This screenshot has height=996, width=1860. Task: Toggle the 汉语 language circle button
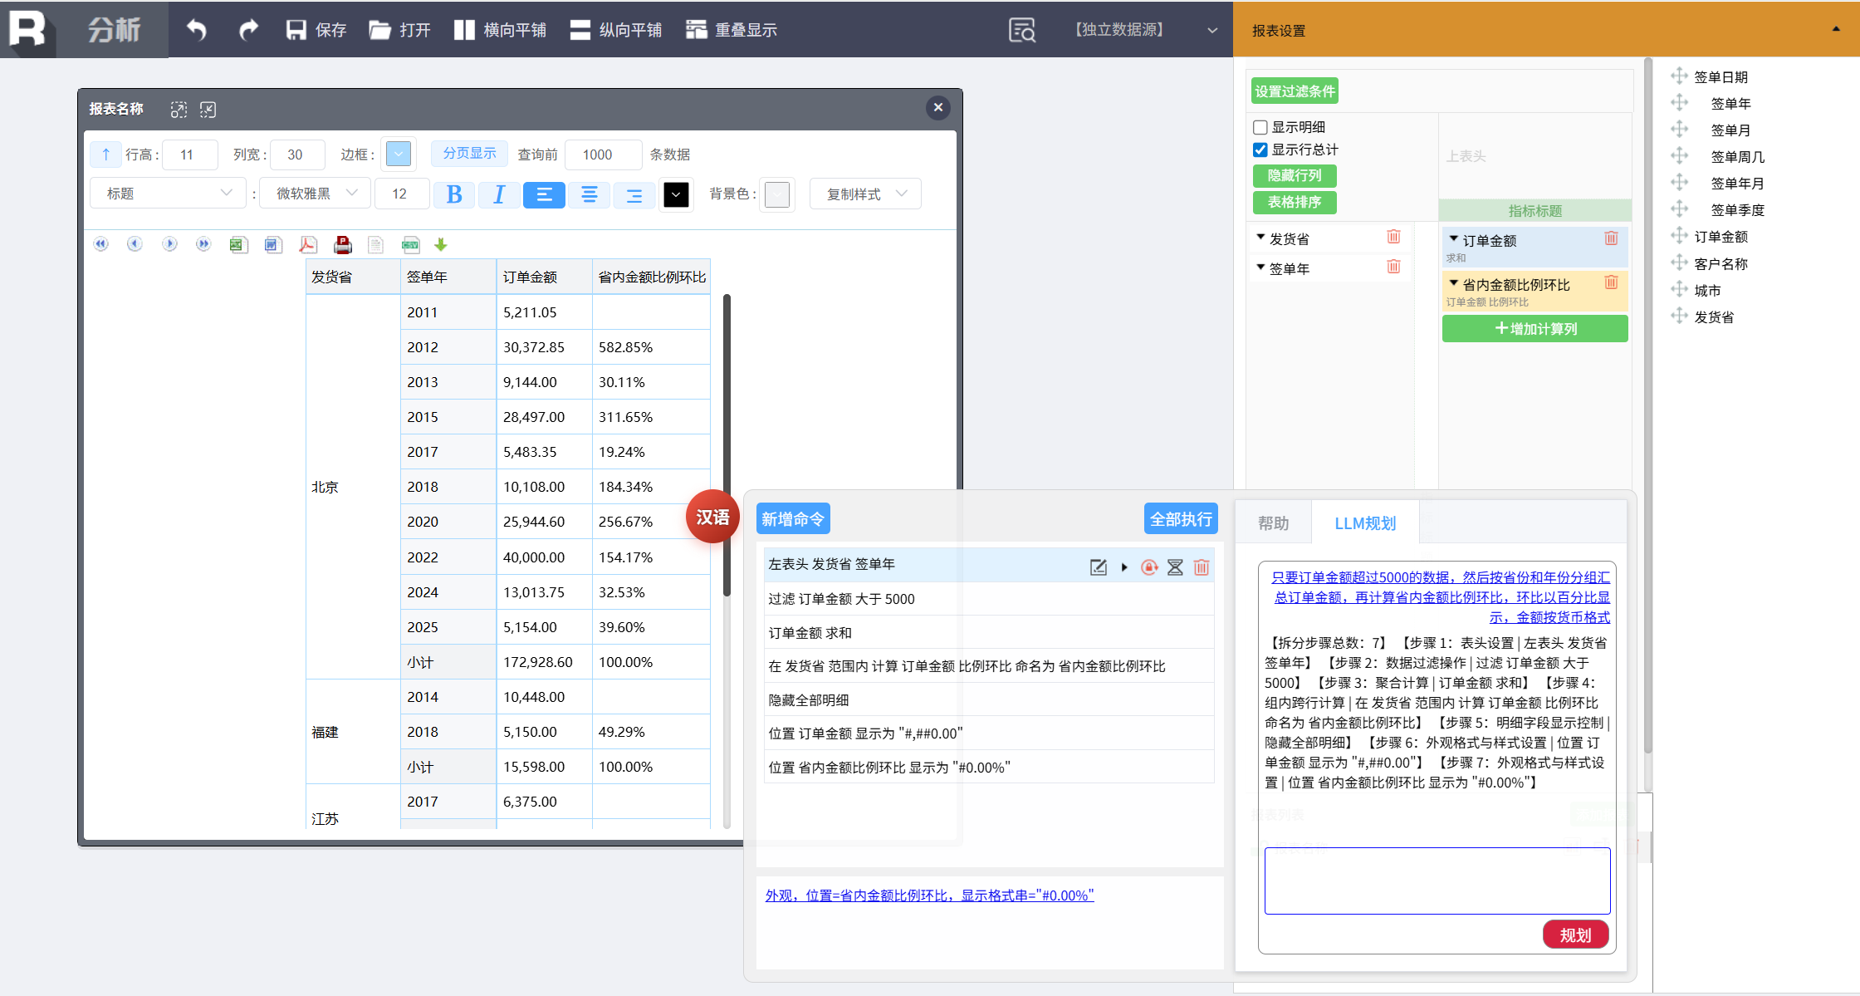pyautogui.click(x=712, y=517)
